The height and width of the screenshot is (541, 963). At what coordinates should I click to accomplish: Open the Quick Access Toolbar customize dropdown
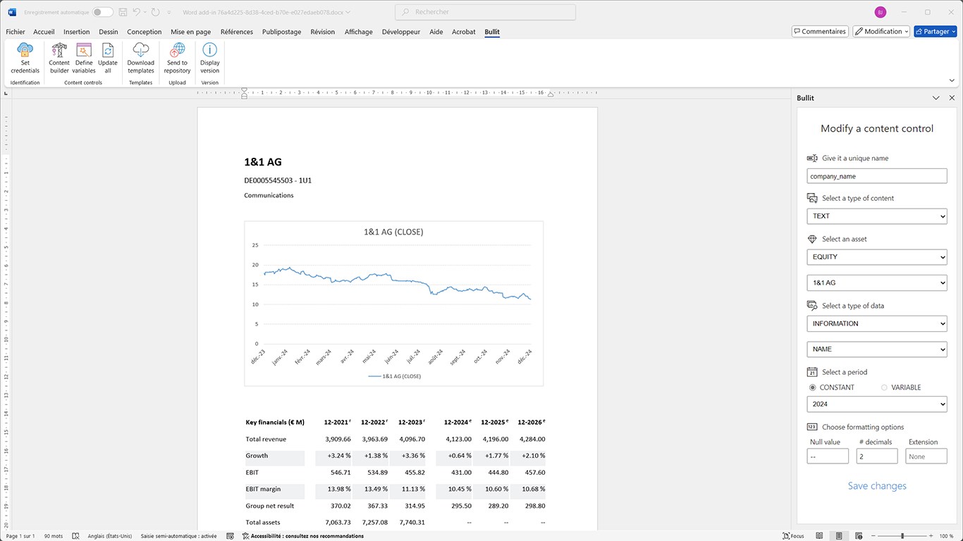(169, 12)
